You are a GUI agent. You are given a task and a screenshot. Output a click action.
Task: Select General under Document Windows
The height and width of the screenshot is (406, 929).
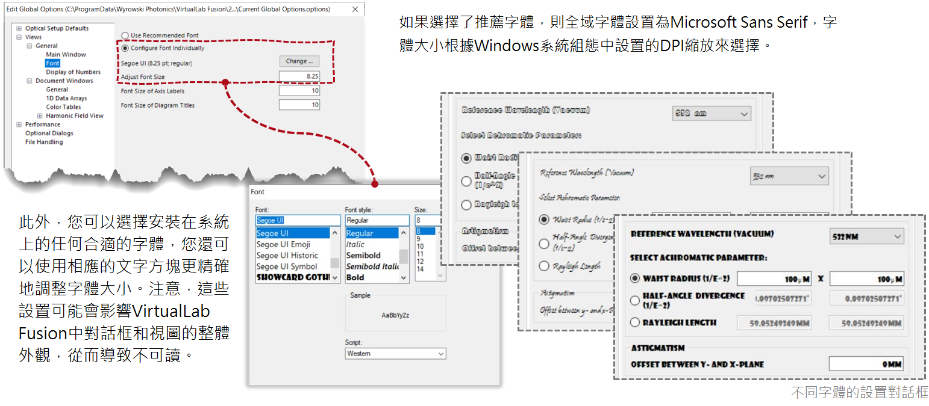(57, 90)
